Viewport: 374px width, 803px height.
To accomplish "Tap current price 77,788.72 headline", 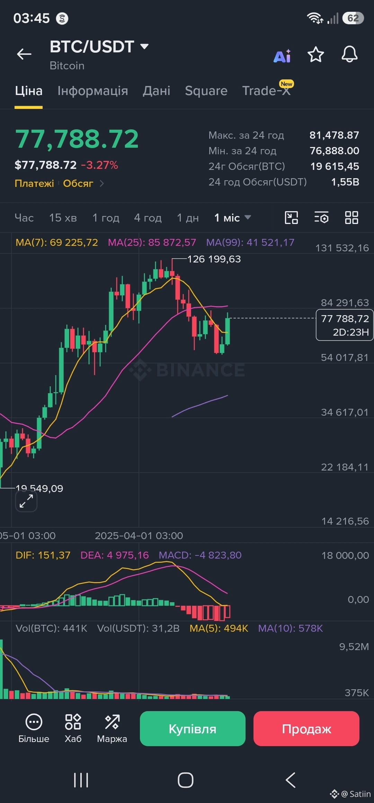I will pos(77,139).
